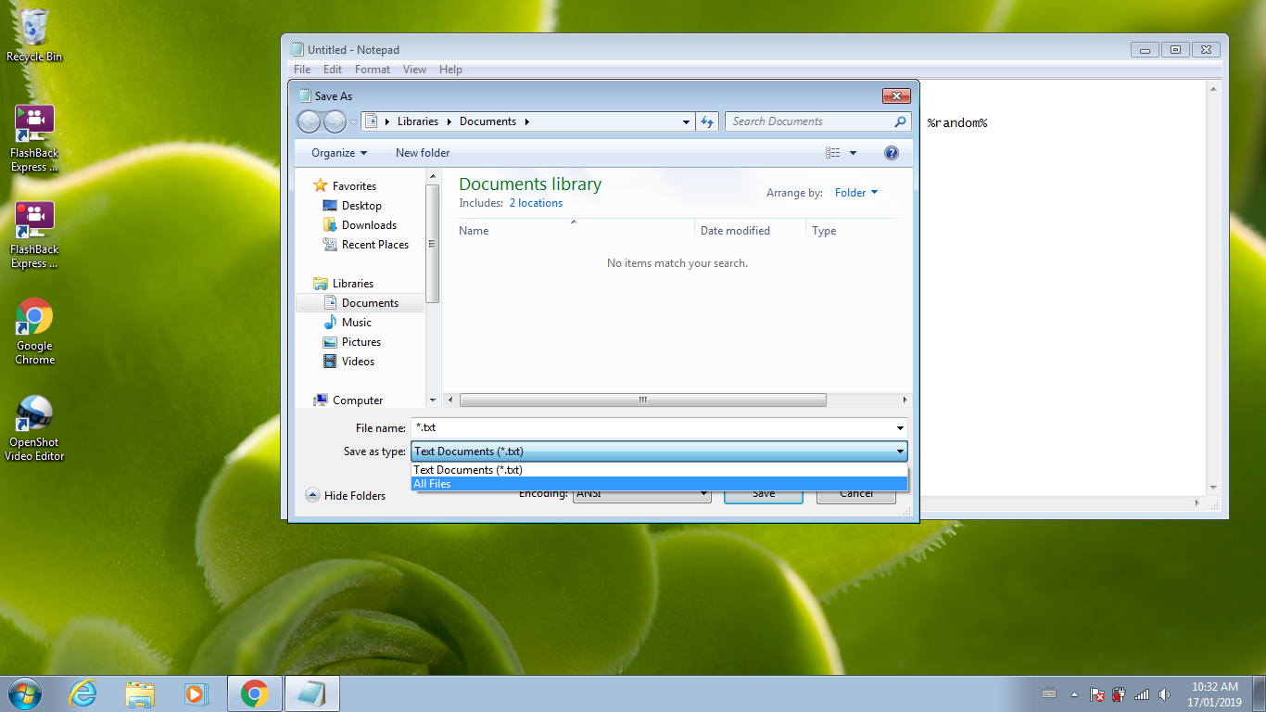Viewport: 1266px width, 712px height.
Task: Click the Notepad taskbar button
Action: 311,693
